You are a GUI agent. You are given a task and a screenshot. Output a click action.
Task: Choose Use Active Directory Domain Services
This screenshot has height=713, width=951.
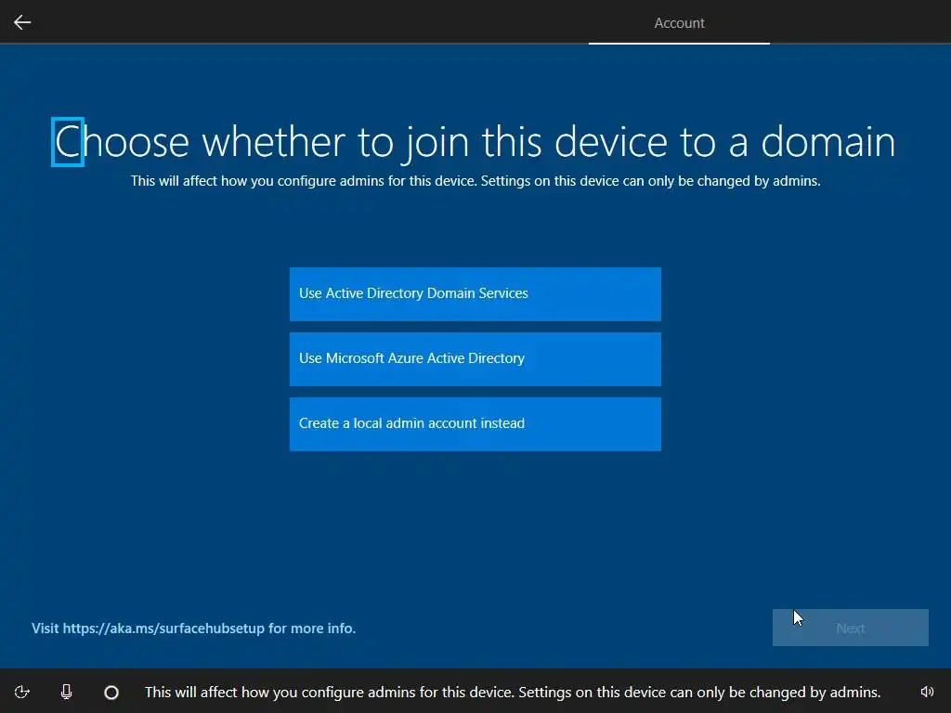(475, 293)
